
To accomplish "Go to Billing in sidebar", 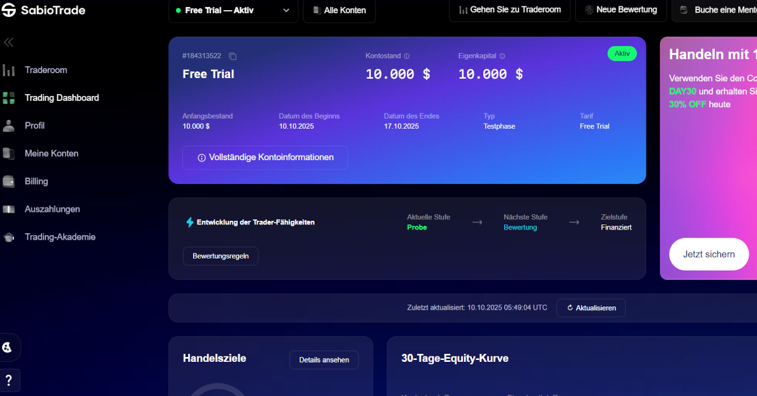I will tap(36, 181).
